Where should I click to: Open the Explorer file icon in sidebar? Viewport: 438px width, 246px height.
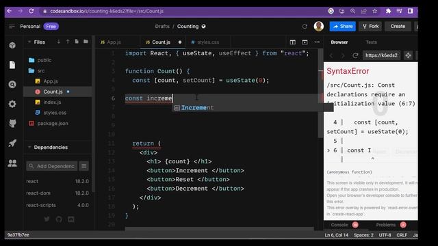[12, 65]
